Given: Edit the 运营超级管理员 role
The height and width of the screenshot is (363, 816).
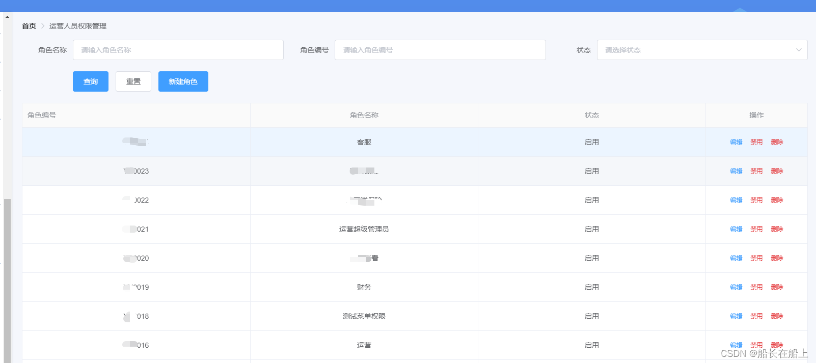Looking at the screenshot, I should point(736,229).
